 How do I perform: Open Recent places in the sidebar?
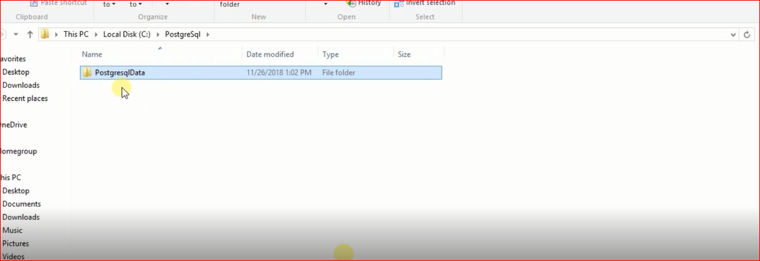pyautogui.click(x=25, y=98)
